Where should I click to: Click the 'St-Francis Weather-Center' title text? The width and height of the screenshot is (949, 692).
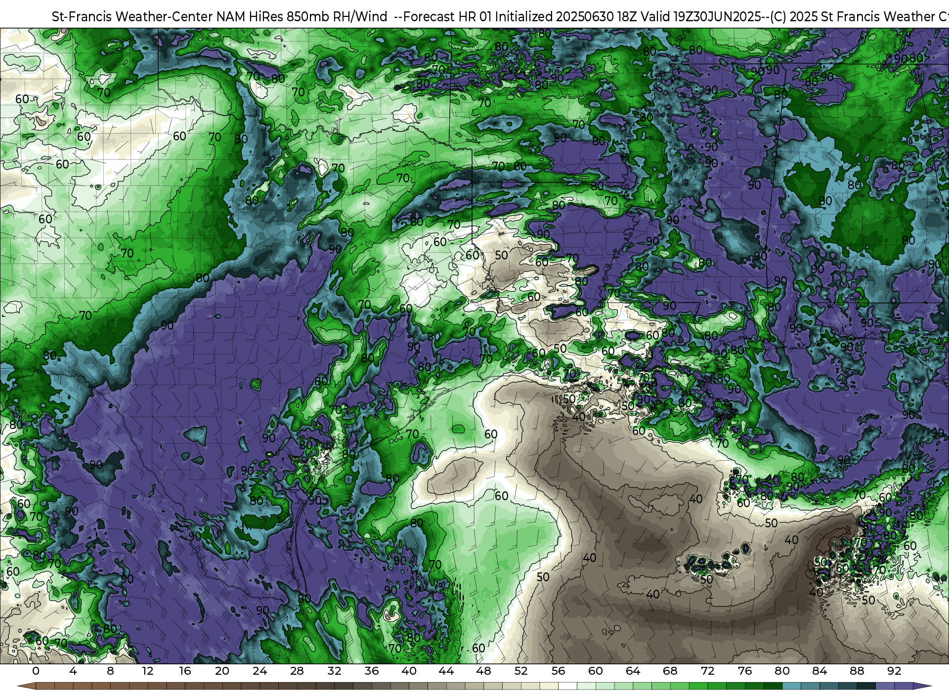tap(132, 17)
